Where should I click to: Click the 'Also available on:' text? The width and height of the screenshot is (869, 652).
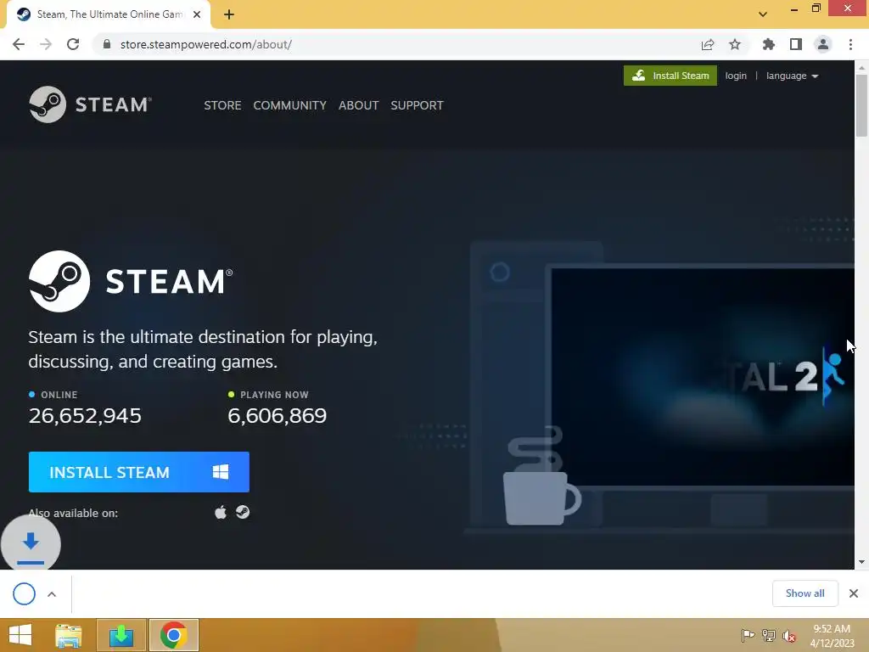click(x=73, y=513)
